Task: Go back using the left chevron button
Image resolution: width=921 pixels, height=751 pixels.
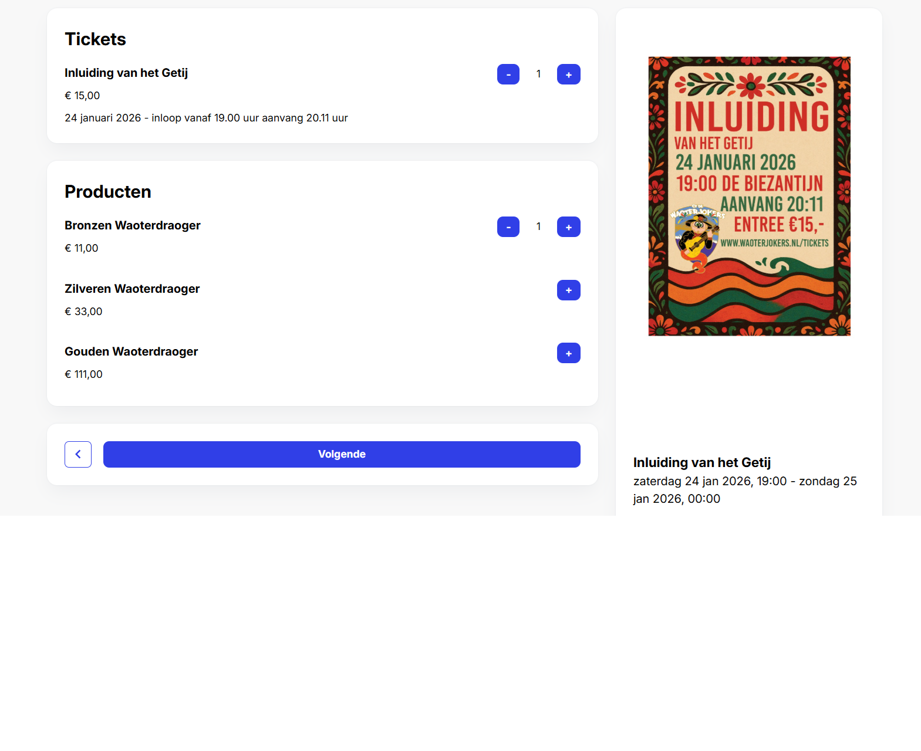Action: click(78, 454)
